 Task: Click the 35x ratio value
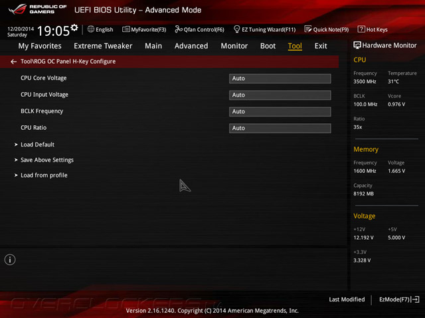[x=357, y=127]
